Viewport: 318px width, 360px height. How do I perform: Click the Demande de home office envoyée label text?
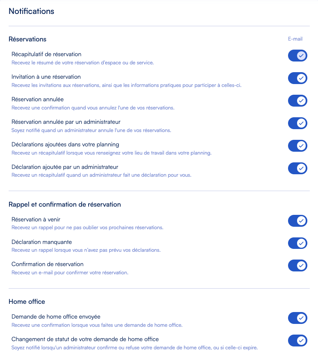coord(56,317)
